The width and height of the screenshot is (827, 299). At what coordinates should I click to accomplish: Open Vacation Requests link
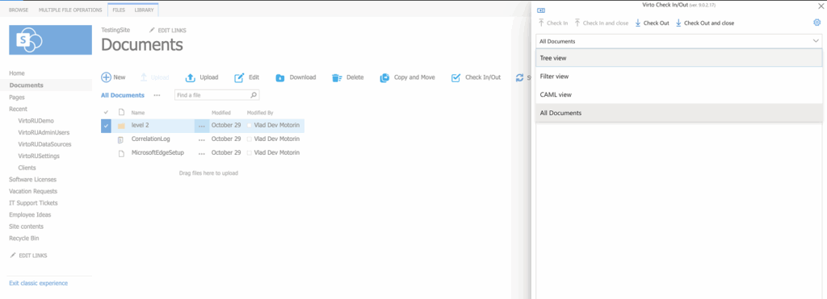click(33, 191)
